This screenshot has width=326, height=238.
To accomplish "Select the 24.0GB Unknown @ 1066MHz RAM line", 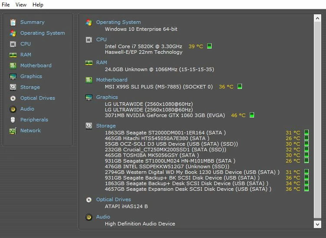I will [160, 69].
